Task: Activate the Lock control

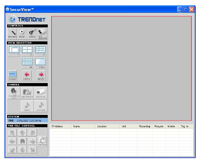Action: [32, 33]
